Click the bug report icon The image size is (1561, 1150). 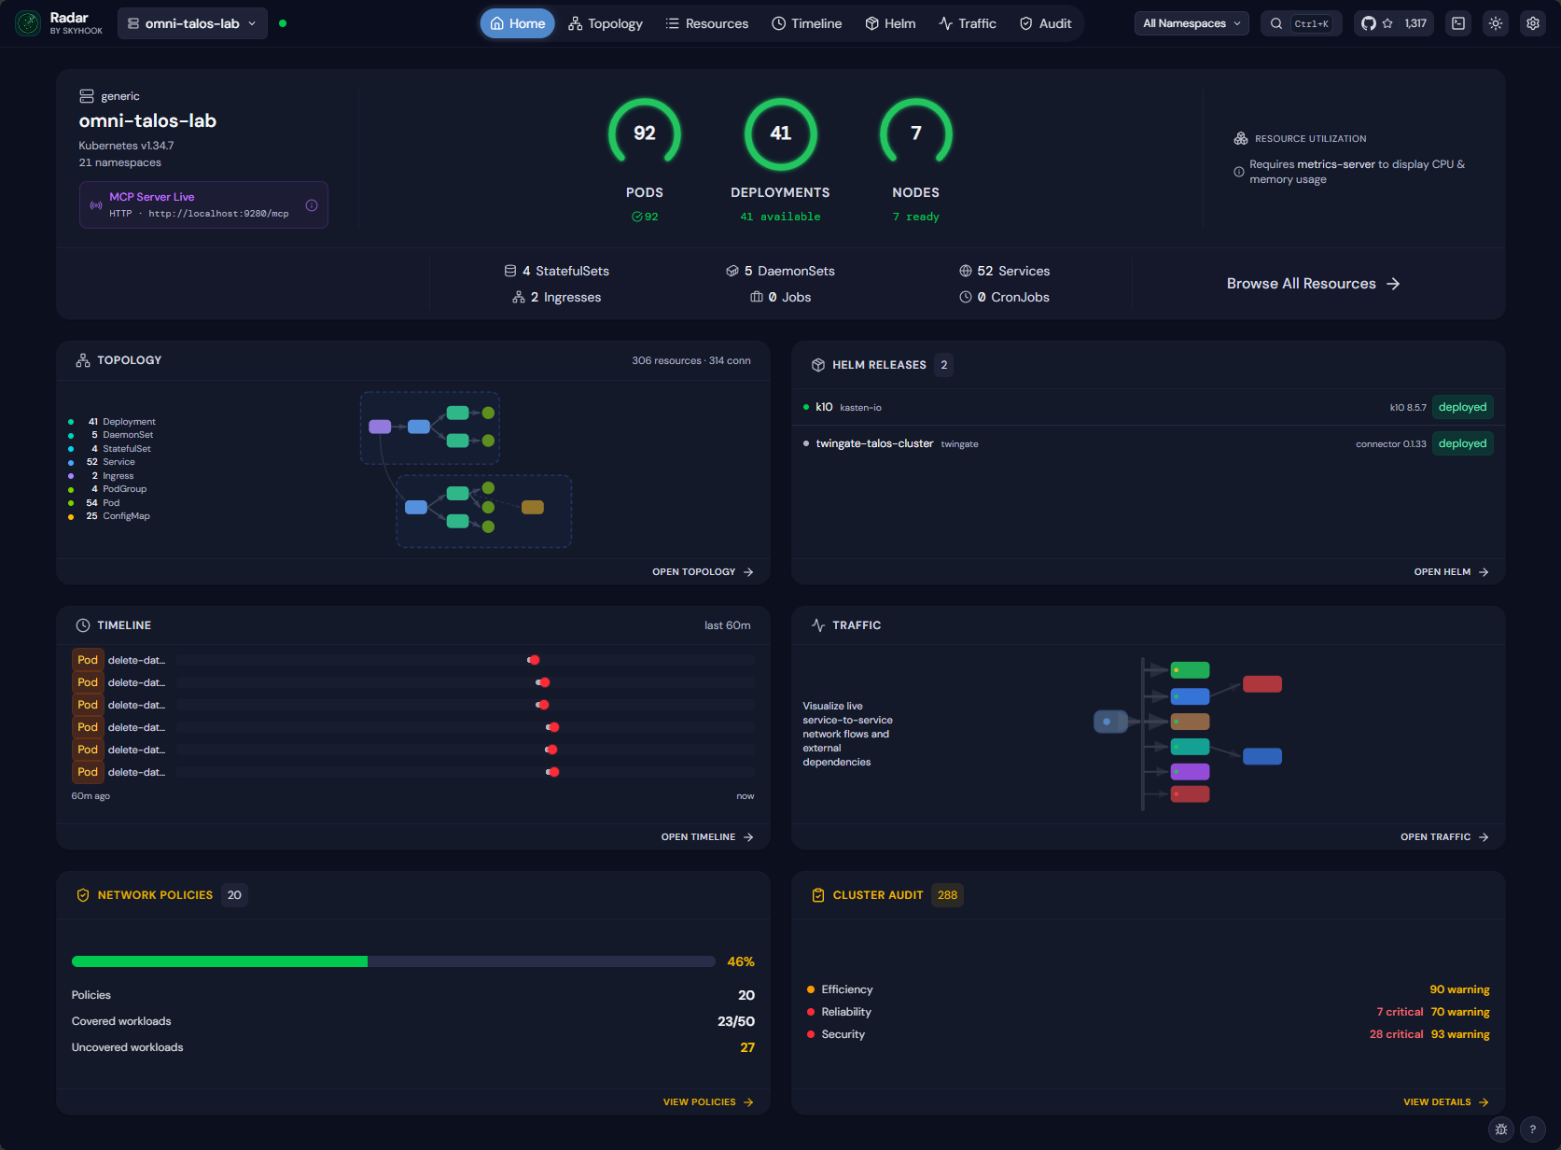click(1501, 1129)
